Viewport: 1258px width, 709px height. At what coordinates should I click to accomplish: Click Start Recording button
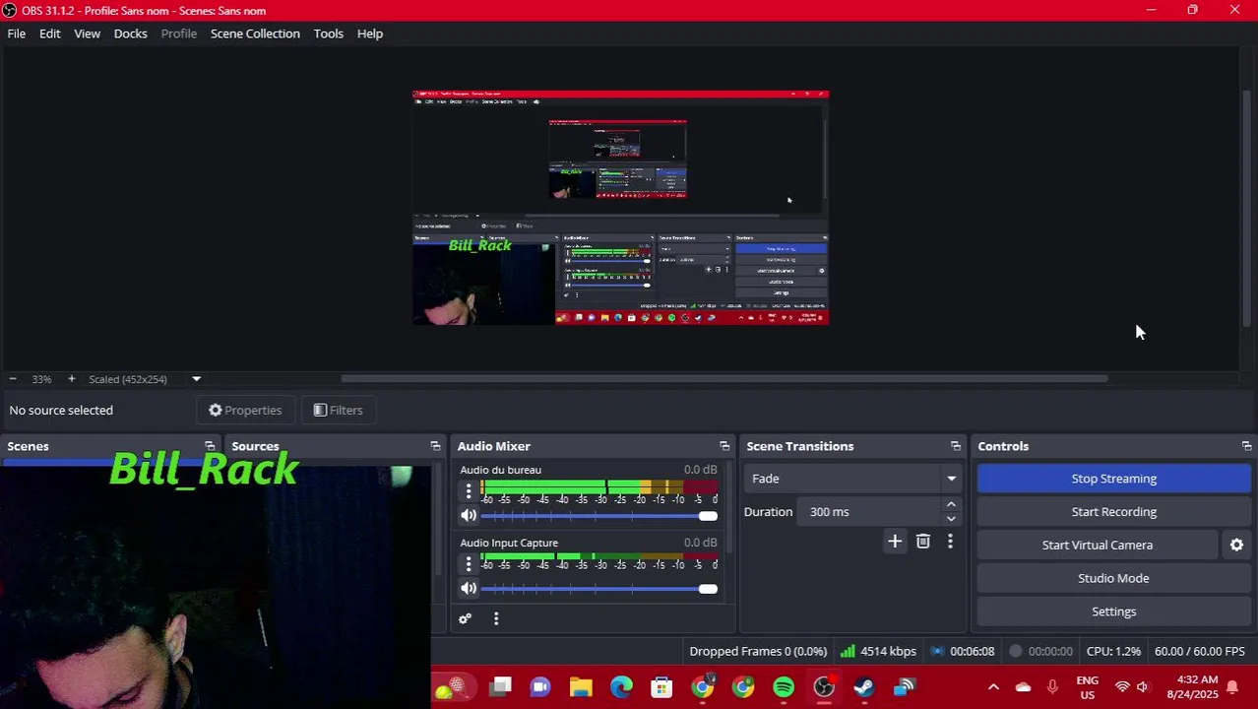point(1113,512)
